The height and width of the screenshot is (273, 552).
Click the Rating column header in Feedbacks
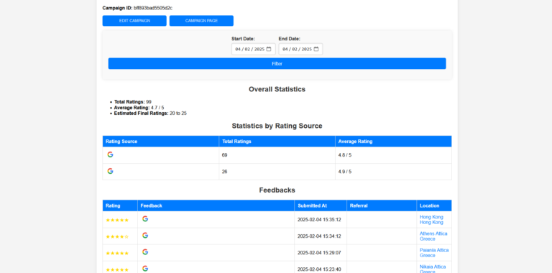pos(120,205)
